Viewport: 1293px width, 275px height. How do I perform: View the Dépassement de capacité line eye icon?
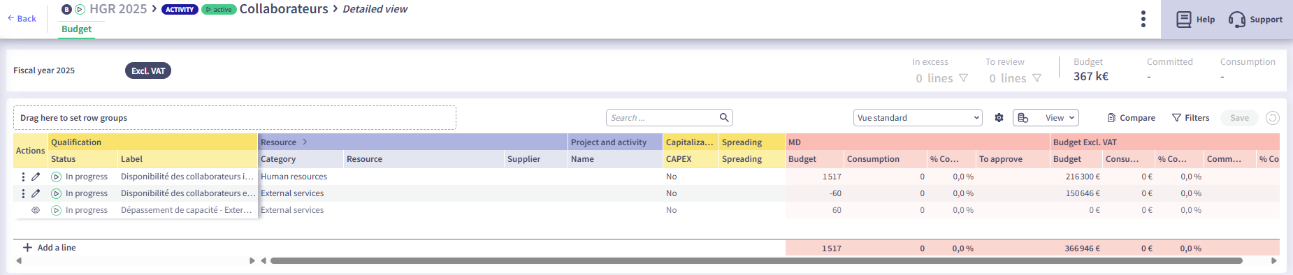[36, 210]
